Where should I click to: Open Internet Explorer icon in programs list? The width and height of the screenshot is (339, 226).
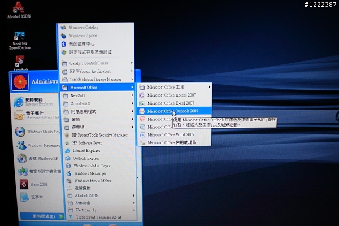(x=68, y=151)
